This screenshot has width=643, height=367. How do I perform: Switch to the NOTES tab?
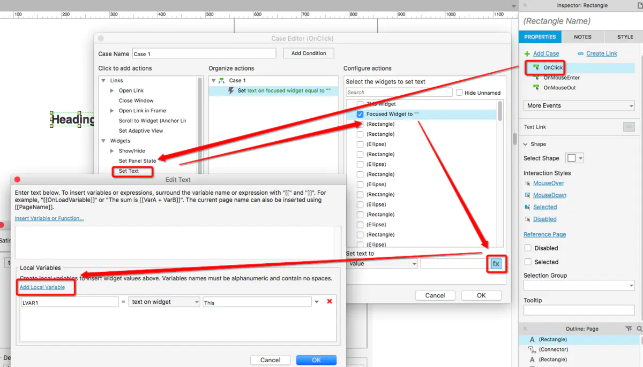coord(582,37)
